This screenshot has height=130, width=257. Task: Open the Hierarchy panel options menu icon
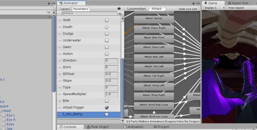53,3
